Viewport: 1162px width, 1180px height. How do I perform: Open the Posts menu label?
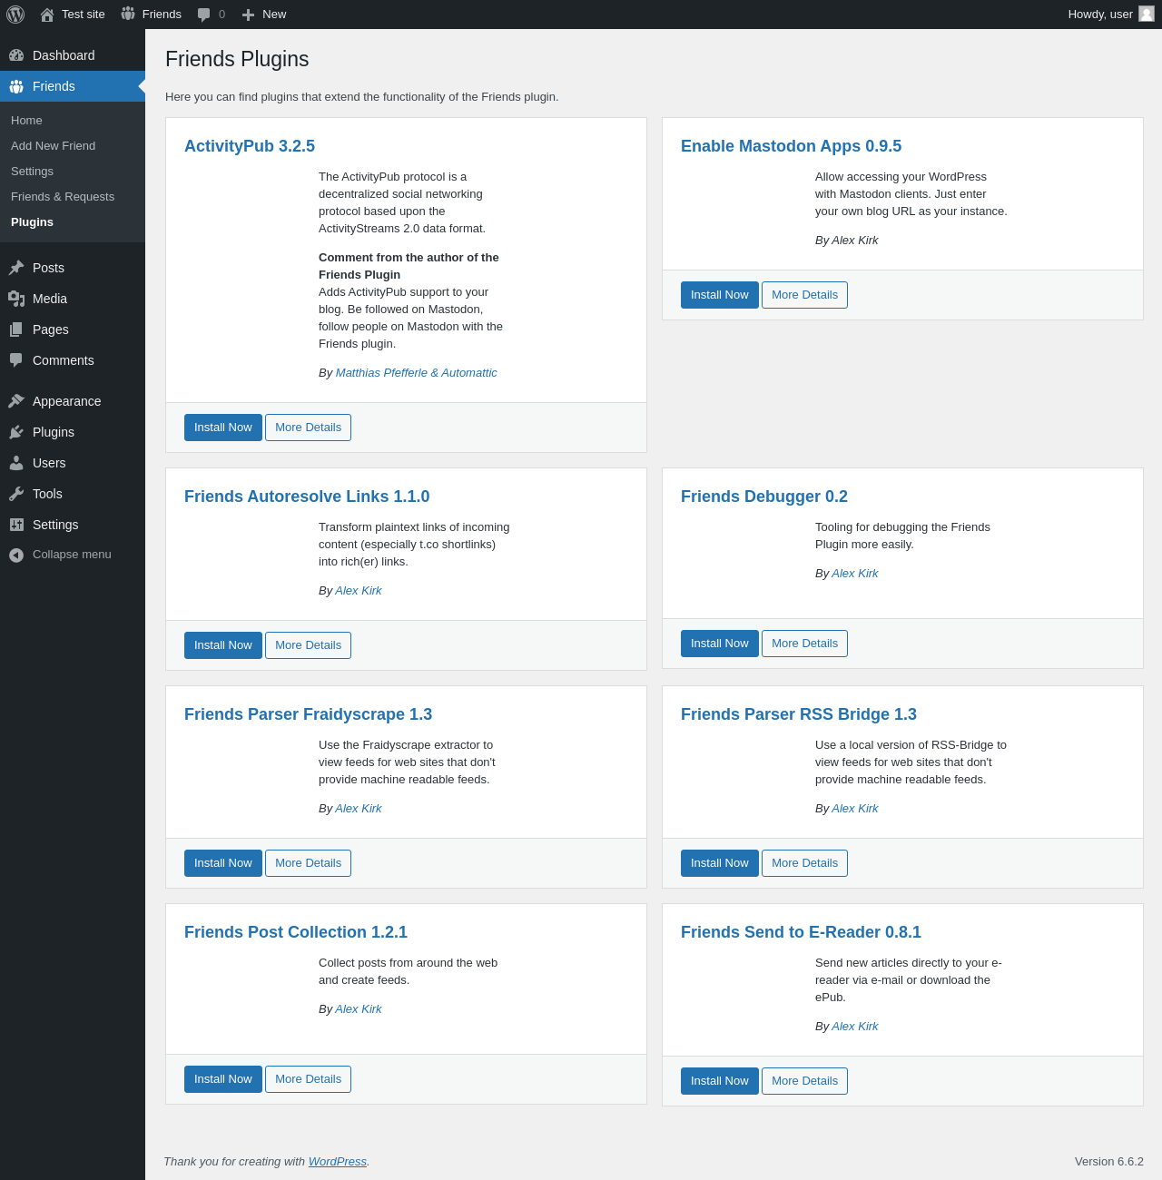click(x=48, y=268)
